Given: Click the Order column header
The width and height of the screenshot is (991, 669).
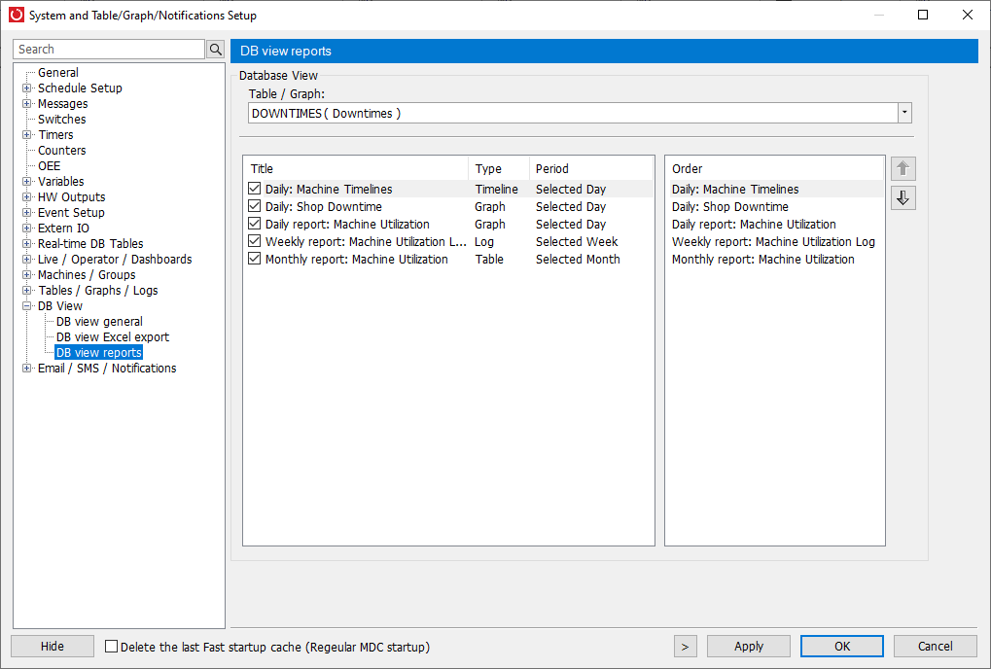Looking at the screenshot, I should point(775,168).
